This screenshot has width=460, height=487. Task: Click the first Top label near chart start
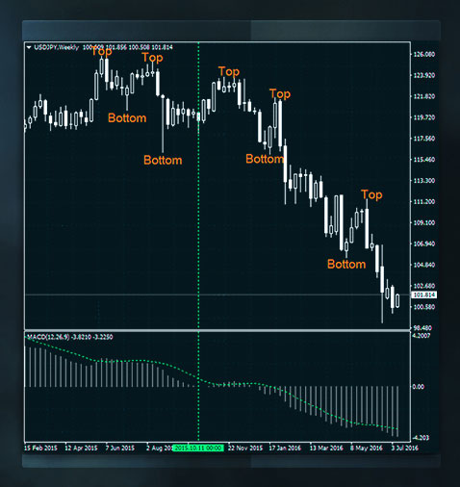click(x=102, y=51)
